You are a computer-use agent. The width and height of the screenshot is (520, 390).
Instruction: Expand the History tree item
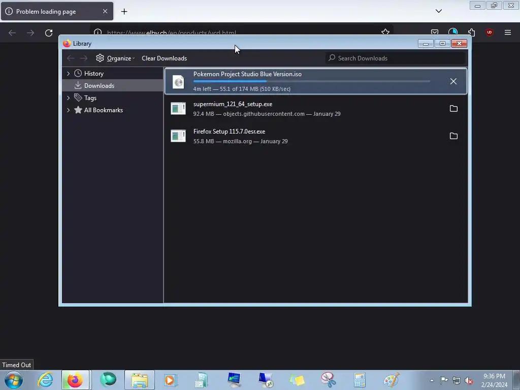[69, 73]
